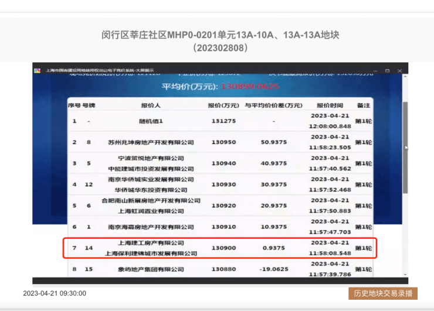Click bid price 130950
The width and height of the screenshot is (434, 311).
click(x=223, y=142)
